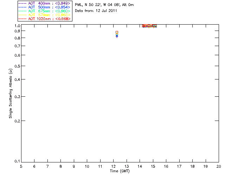Click the data cluster between 14 and 15 GMT
The height and width of the screenshot is (180, 225).
pyautogui.click(x=149, y=26)
